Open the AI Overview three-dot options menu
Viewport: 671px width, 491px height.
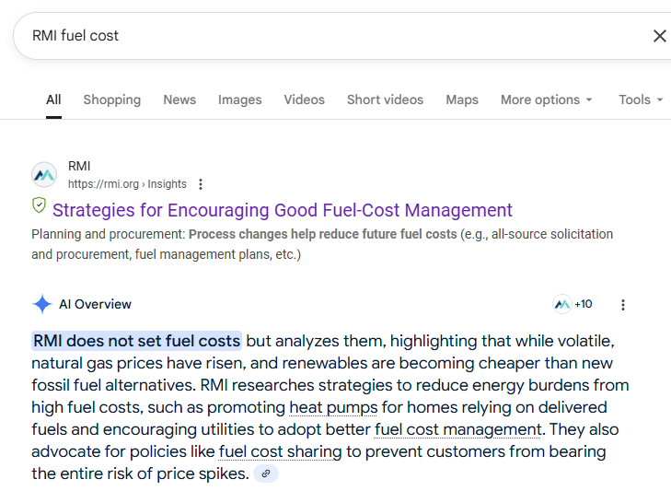(623, 305)
